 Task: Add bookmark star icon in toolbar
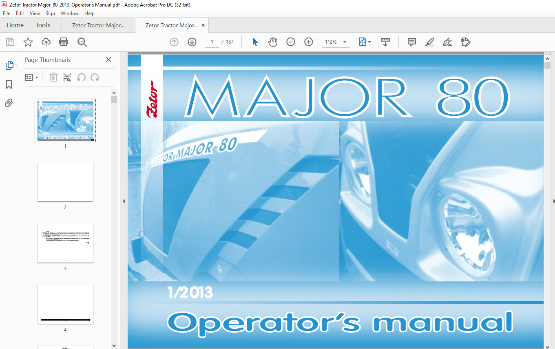[x=28, y=42]
